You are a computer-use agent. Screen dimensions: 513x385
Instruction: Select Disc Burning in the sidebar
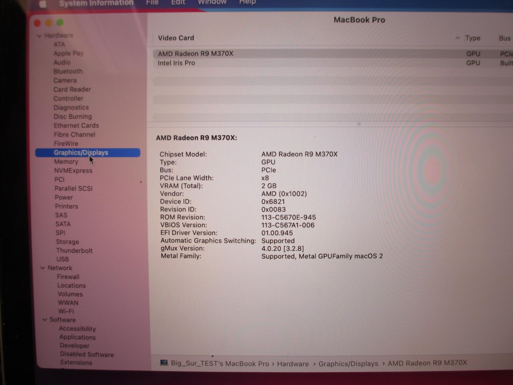(73, 116)
